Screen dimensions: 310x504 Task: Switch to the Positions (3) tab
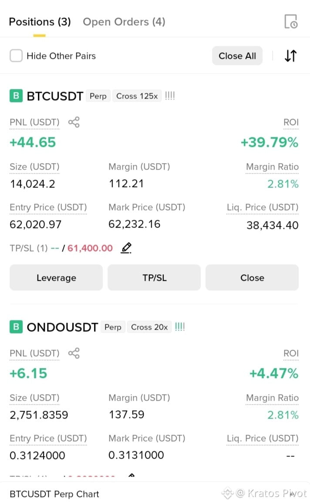click(40, 22)
